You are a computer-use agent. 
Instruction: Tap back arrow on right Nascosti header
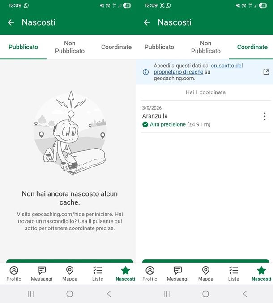147,22
